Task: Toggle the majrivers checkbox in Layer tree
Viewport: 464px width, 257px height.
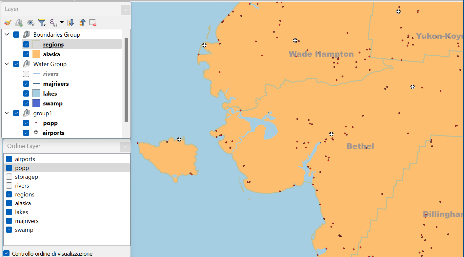Action: pos(26,83)
